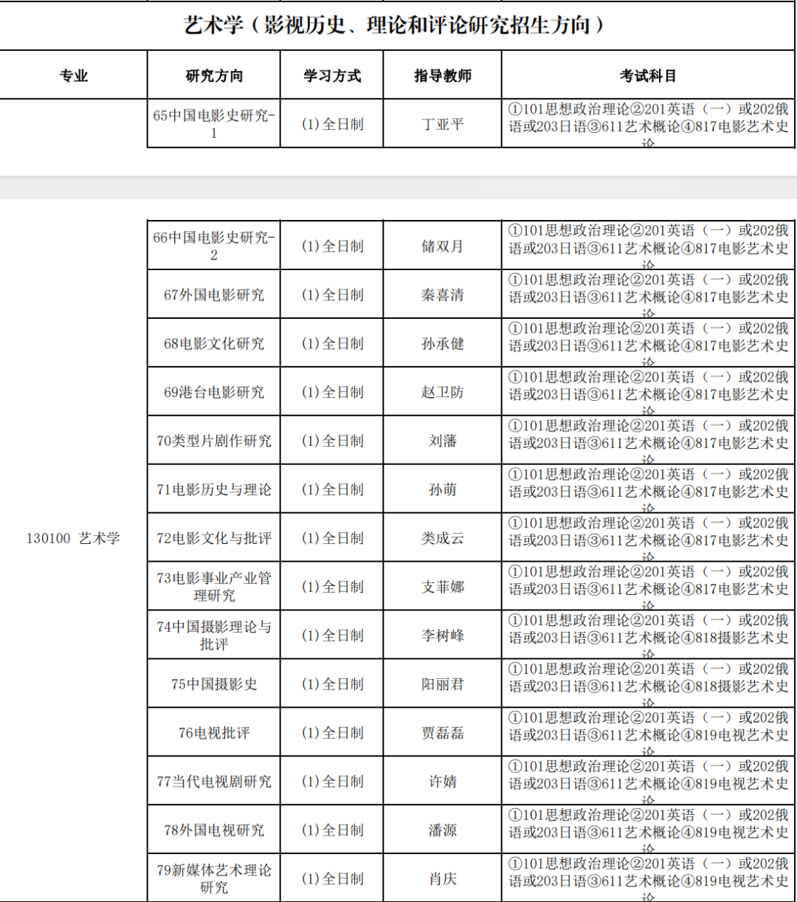Select the cell 79新媒体艺术理论研究
Screen dimensions: 797x902
(x=214, y=878)
